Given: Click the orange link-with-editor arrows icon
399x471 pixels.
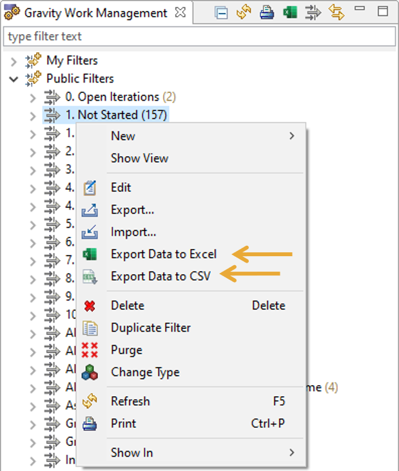Looking at the screenshot, I should pyautogui.click(x=336, y=13).
